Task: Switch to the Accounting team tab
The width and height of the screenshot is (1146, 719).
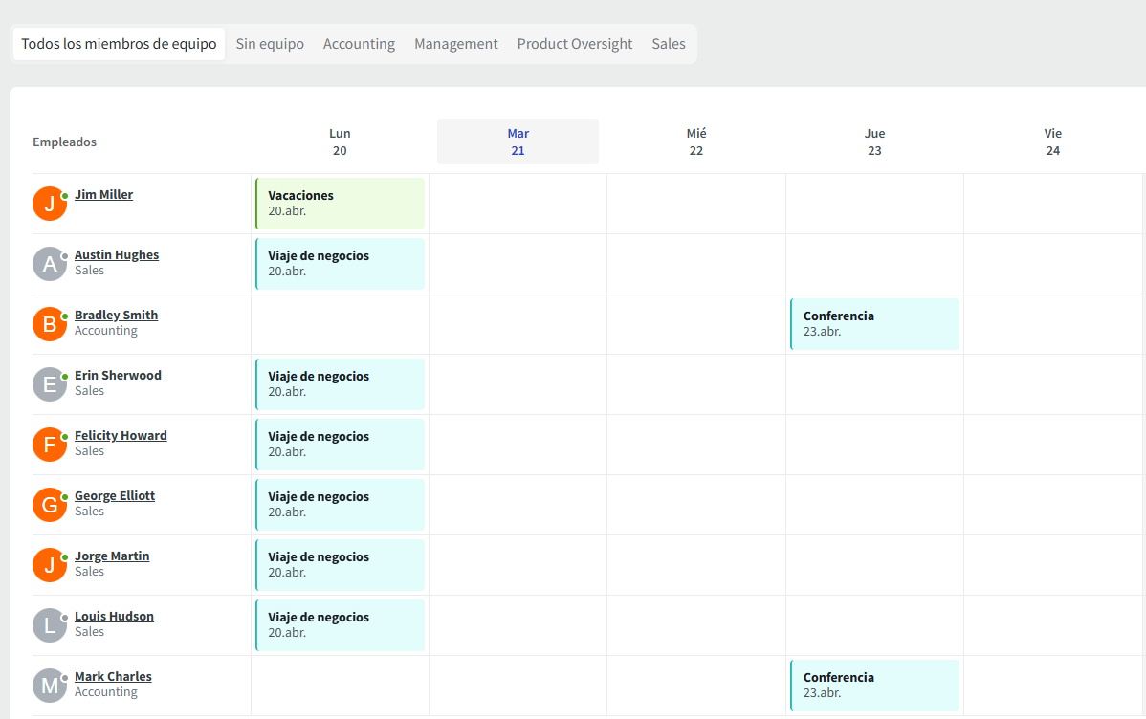Action: [x=359, y=44]
